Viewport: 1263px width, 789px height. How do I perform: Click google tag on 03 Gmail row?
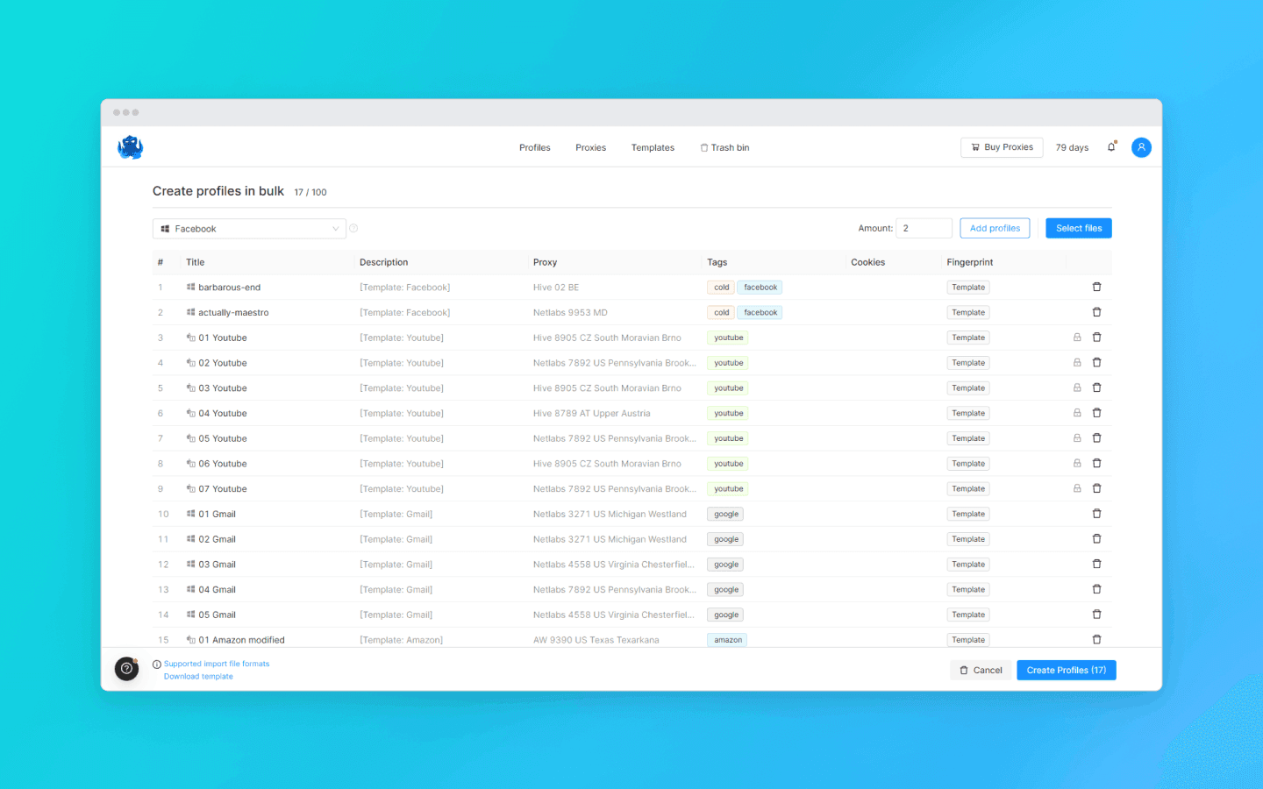pos(726,565)
